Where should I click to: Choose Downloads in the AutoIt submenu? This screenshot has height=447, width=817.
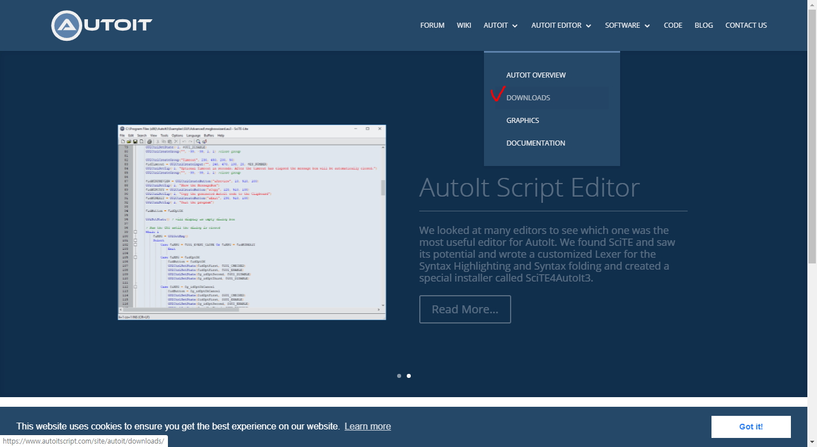[x=528, y=97]
